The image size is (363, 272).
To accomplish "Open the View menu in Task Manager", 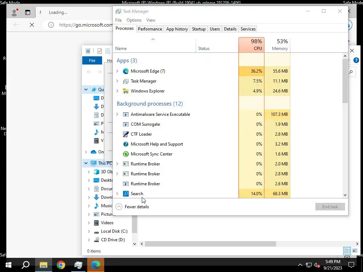I will tap(151, 20).
